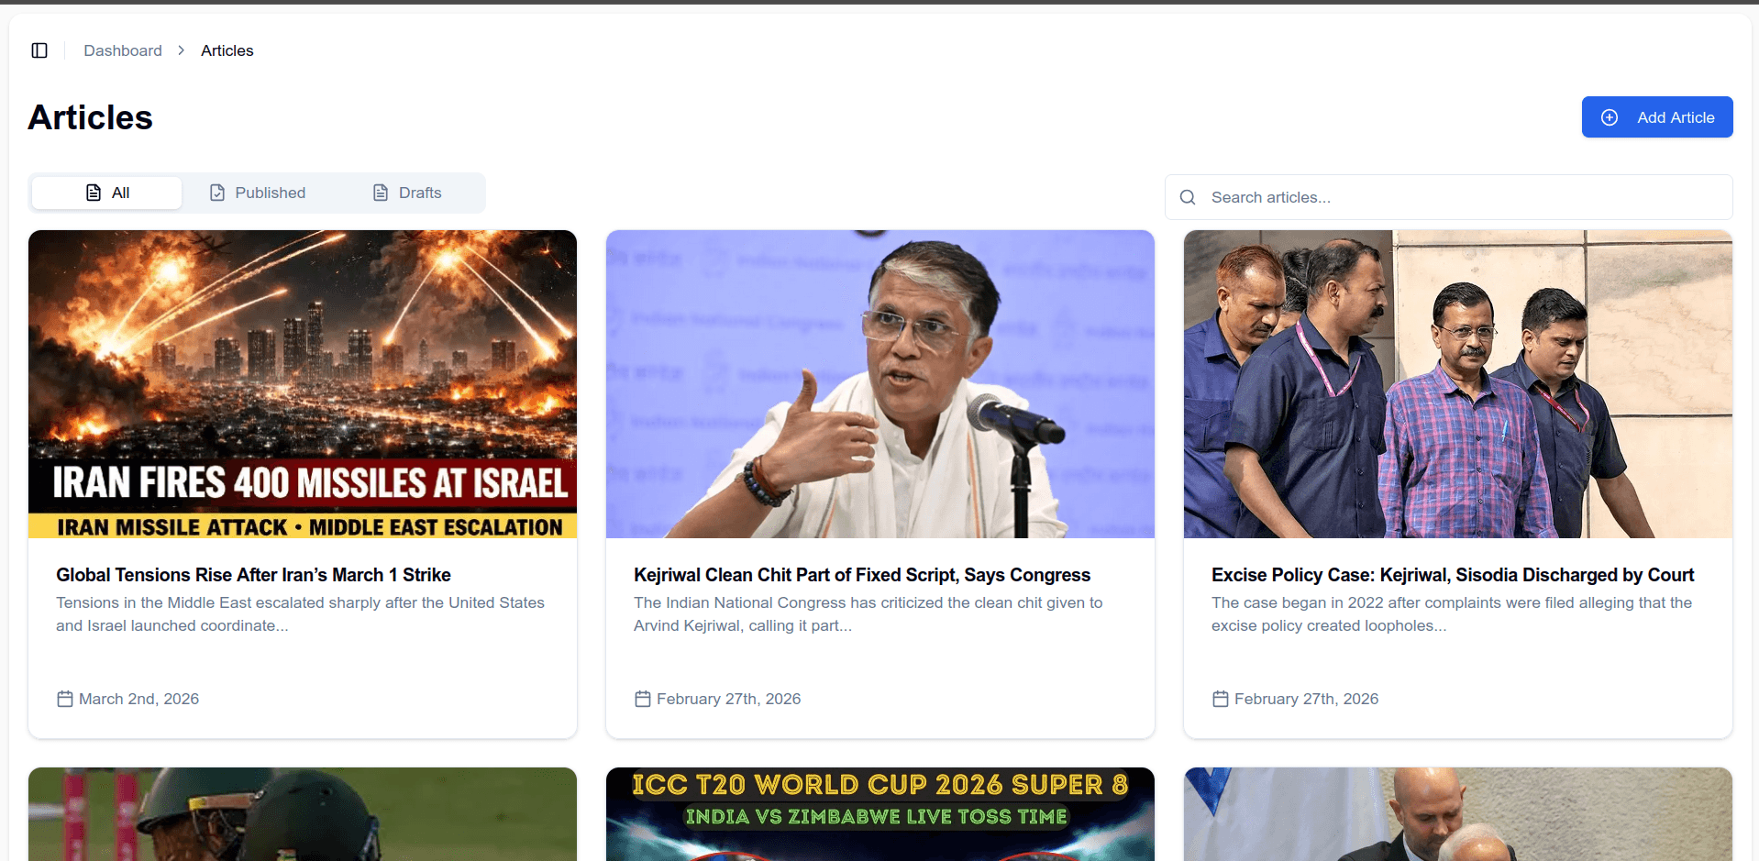Viewport: 1759px width, 861px height.
Task: Open the Iran missiles article thumbnail
Action: (x=303, y=384)
